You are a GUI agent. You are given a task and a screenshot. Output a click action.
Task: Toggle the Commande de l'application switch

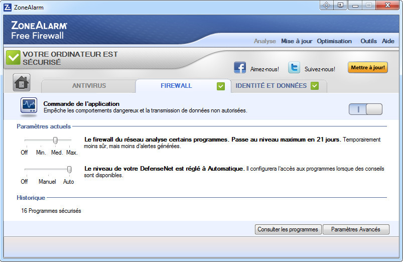(365, 109)
